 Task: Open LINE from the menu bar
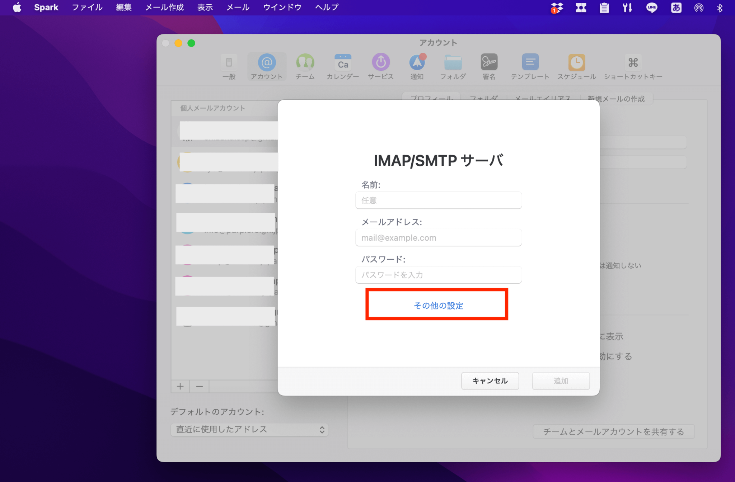[x=652, y=8]
